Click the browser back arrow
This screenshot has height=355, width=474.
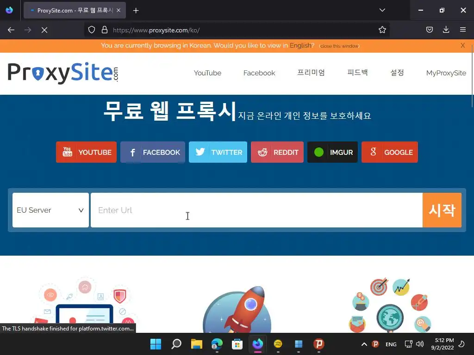click(x=11, y=30)
